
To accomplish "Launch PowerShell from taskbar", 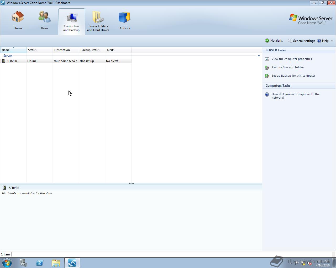I will (x=40, y=263).
